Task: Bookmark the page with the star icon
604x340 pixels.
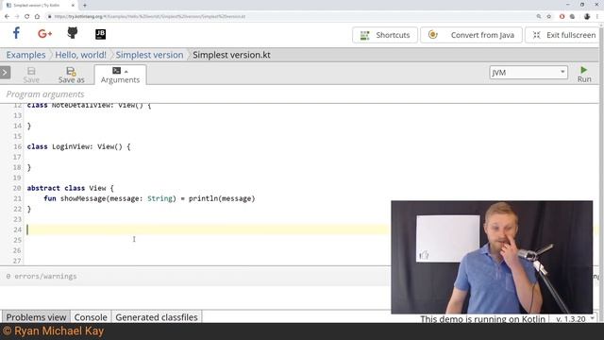Action: click(x=549, y=17)
